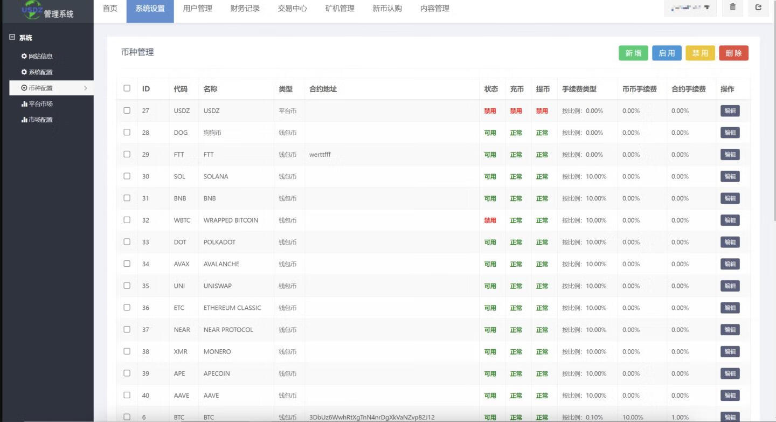Select the checkbox for the SOLANA row

(127, 176)
